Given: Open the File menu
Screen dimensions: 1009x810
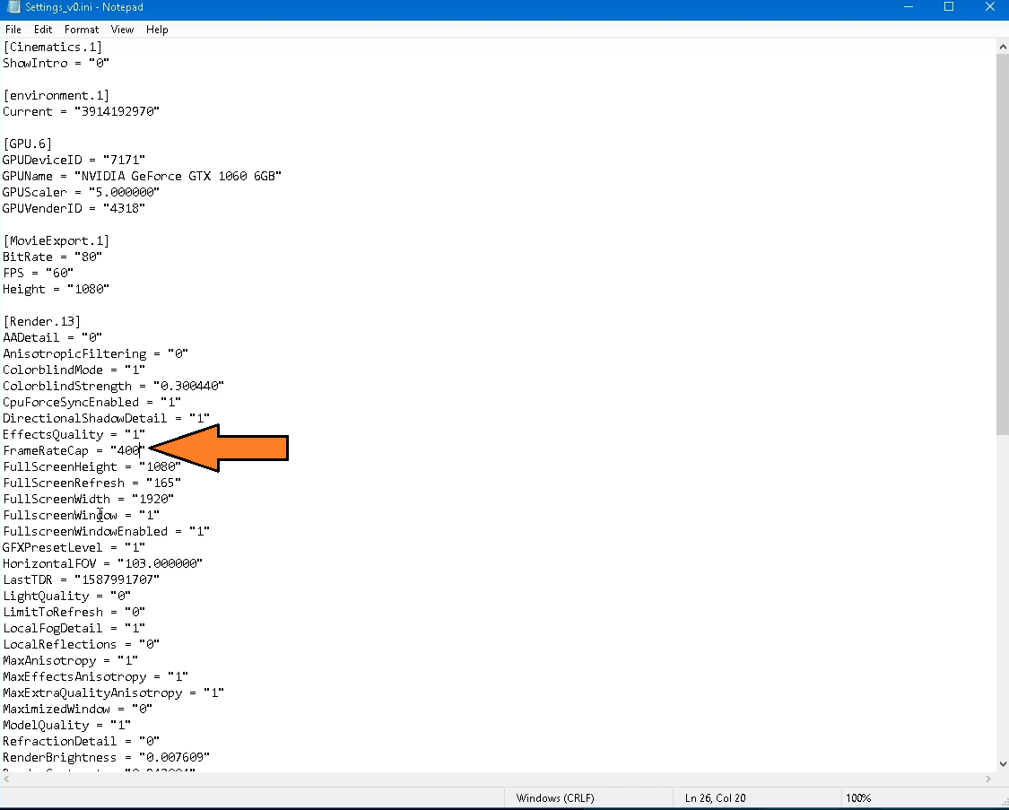Looking at the screenshot, I should (13, 30).
